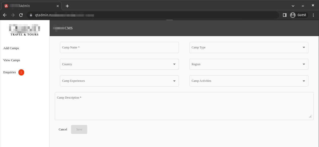The width and height of the screenshot is (319, 147).
Task: Open a new browser tab
Action: tap(67, 6)
